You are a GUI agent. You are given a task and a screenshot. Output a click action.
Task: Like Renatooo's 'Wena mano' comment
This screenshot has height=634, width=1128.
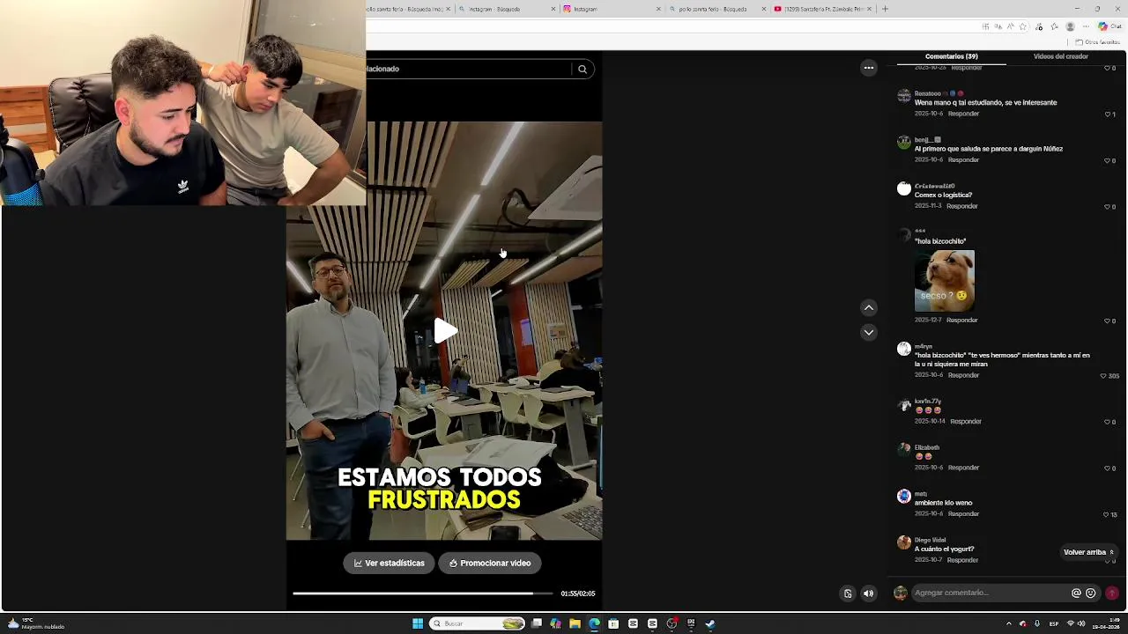pos(1108,114)
